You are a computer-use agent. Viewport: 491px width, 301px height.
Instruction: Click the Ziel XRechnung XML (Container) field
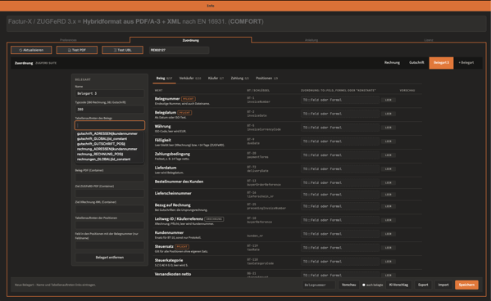[110, 209]
